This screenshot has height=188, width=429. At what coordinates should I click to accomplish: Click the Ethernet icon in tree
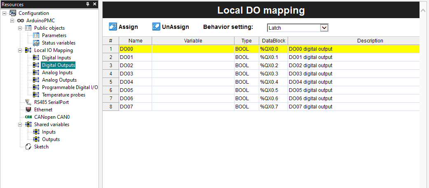point(28,110)
